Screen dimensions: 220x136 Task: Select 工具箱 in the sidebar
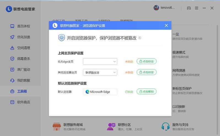pos(20,91)
